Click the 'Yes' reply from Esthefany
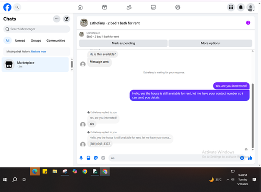The image size is (261, 192). click(x=92, y=124)
